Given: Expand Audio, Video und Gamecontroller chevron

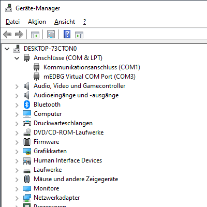Looking at the screenshot, I should click(17, 86).
